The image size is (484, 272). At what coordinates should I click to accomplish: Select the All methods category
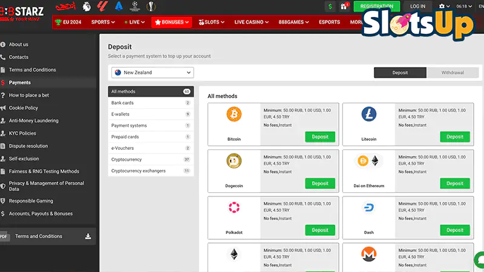(151, 92)
